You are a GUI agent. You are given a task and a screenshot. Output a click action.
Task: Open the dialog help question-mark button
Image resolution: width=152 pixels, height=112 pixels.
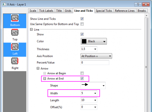(x=138, y=5)
